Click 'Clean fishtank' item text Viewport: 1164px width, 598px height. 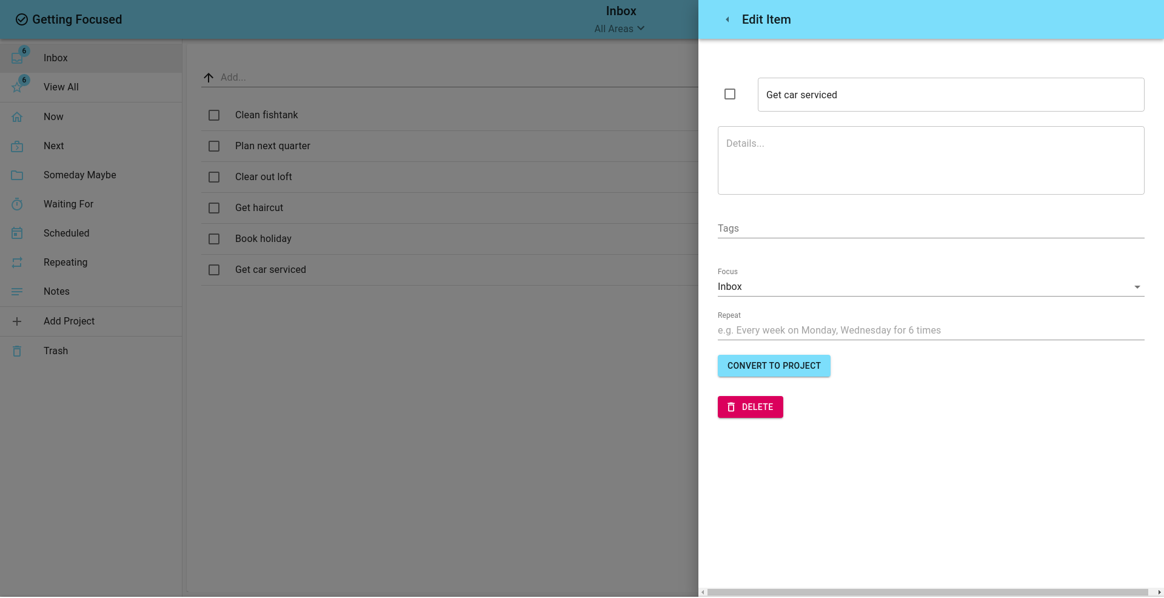click(x=267, y=115)
